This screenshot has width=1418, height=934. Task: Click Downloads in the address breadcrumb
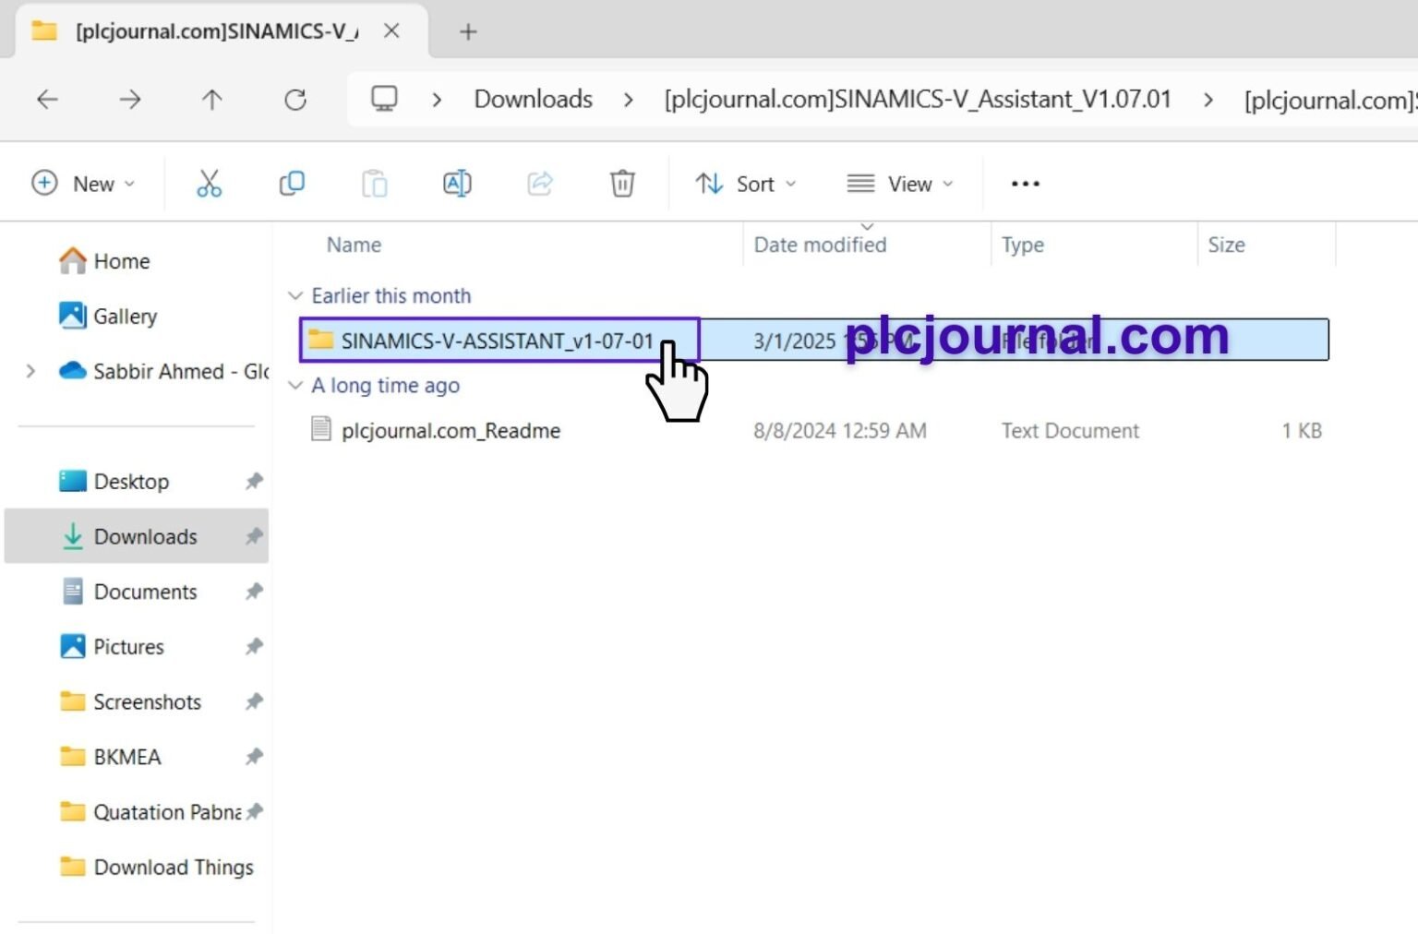coord(533,100)
